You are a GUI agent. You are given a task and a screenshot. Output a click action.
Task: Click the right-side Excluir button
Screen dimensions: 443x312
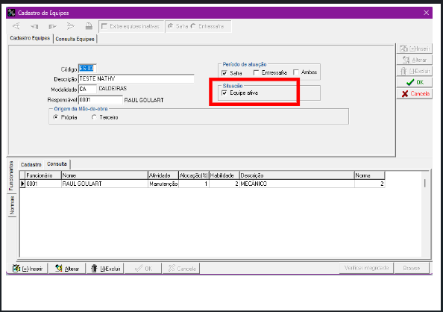coord(415,71)
